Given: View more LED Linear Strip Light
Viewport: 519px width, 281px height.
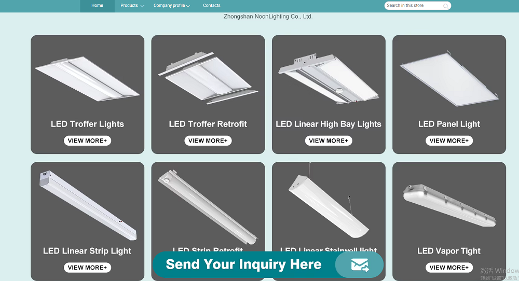Looking at the screenshot, I should click(x=87, y=268).
